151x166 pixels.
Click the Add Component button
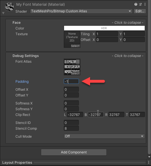(74, 152)
